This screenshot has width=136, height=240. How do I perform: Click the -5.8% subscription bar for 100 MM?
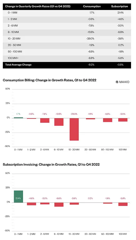click(x=123, y=204)
